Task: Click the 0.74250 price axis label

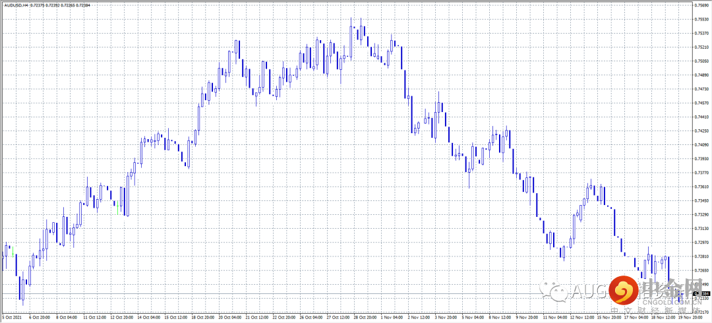Action: 702,131
